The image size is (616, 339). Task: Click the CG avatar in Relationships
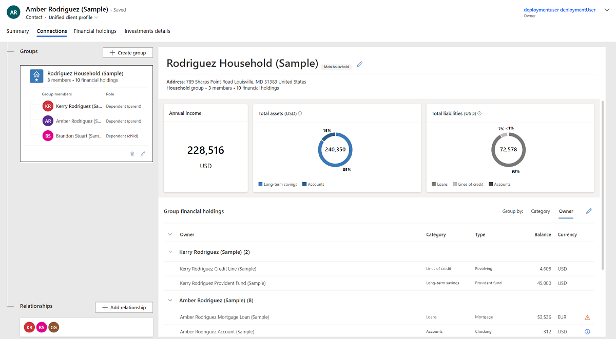coord(53,327)
